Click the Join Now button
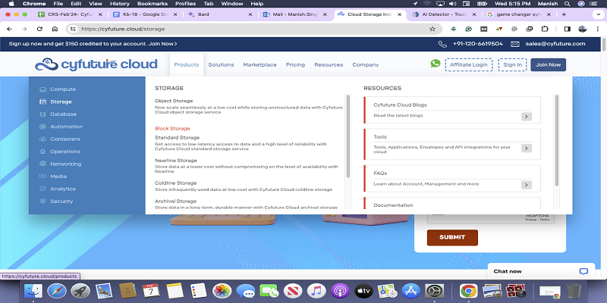607x303 pixels. [x=548, y=65]
